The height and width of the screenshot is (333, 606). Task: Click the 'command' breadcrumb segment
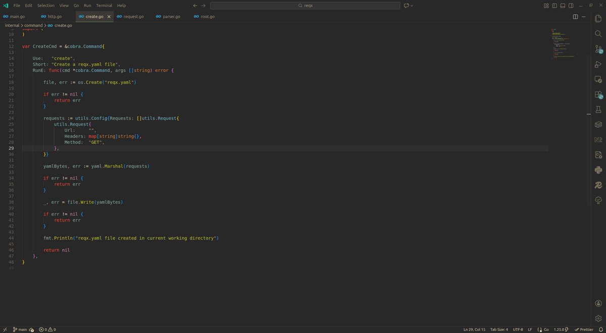coord(33,25)
